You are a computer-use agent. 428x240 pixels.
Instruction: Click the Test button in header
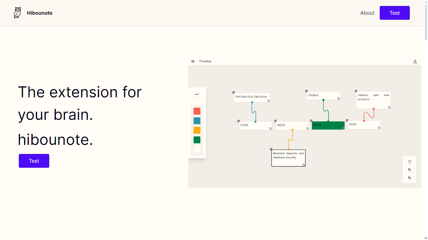[x=394, y=13]
